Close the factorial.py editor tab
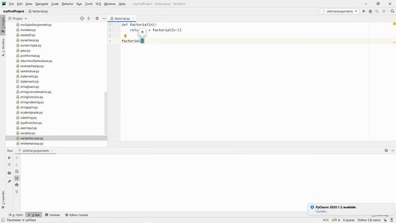Screen dimensions: 396x223 pos(133,19)
